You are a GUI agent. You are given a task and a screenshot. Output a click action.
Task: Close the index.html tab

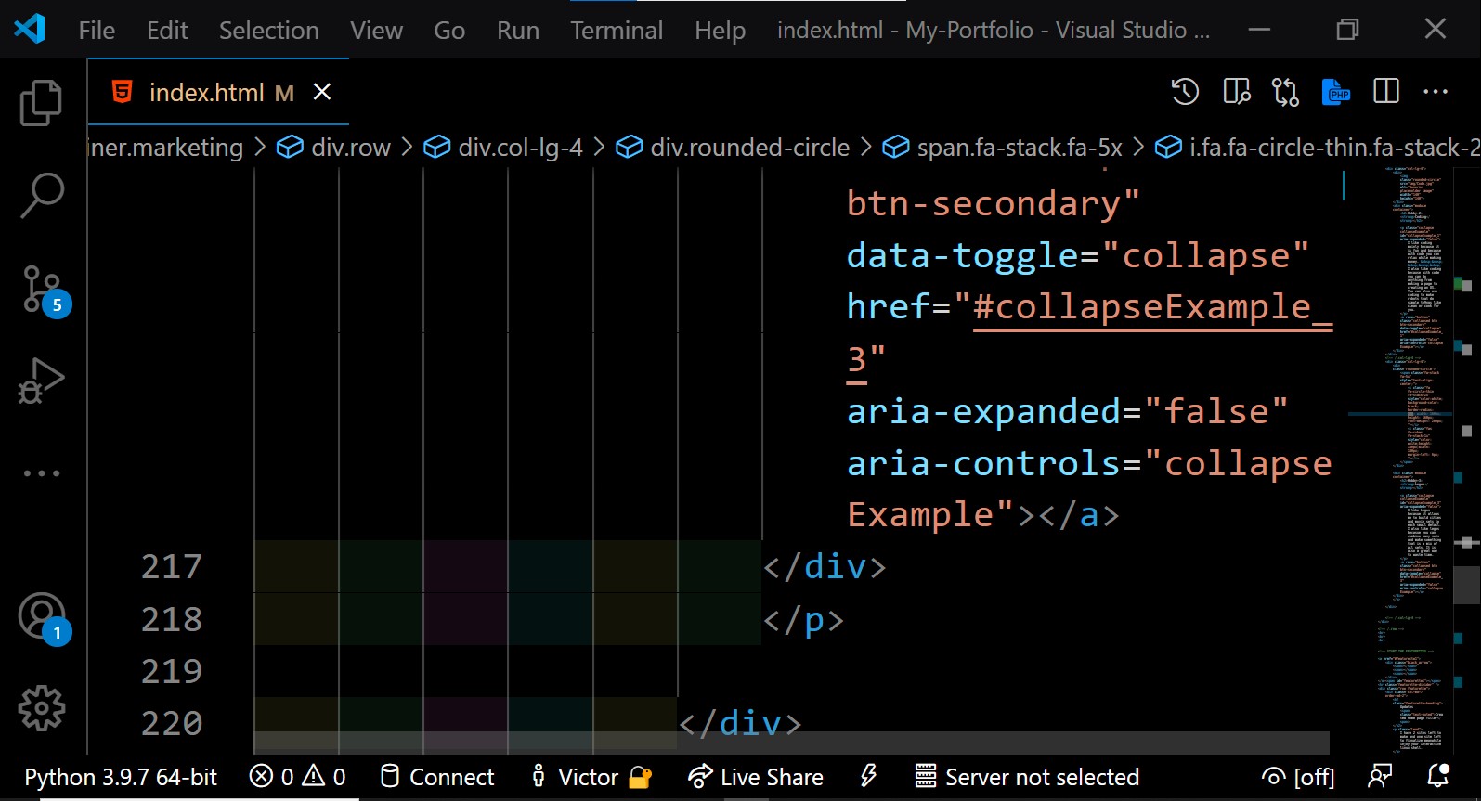tap(322, 91)
